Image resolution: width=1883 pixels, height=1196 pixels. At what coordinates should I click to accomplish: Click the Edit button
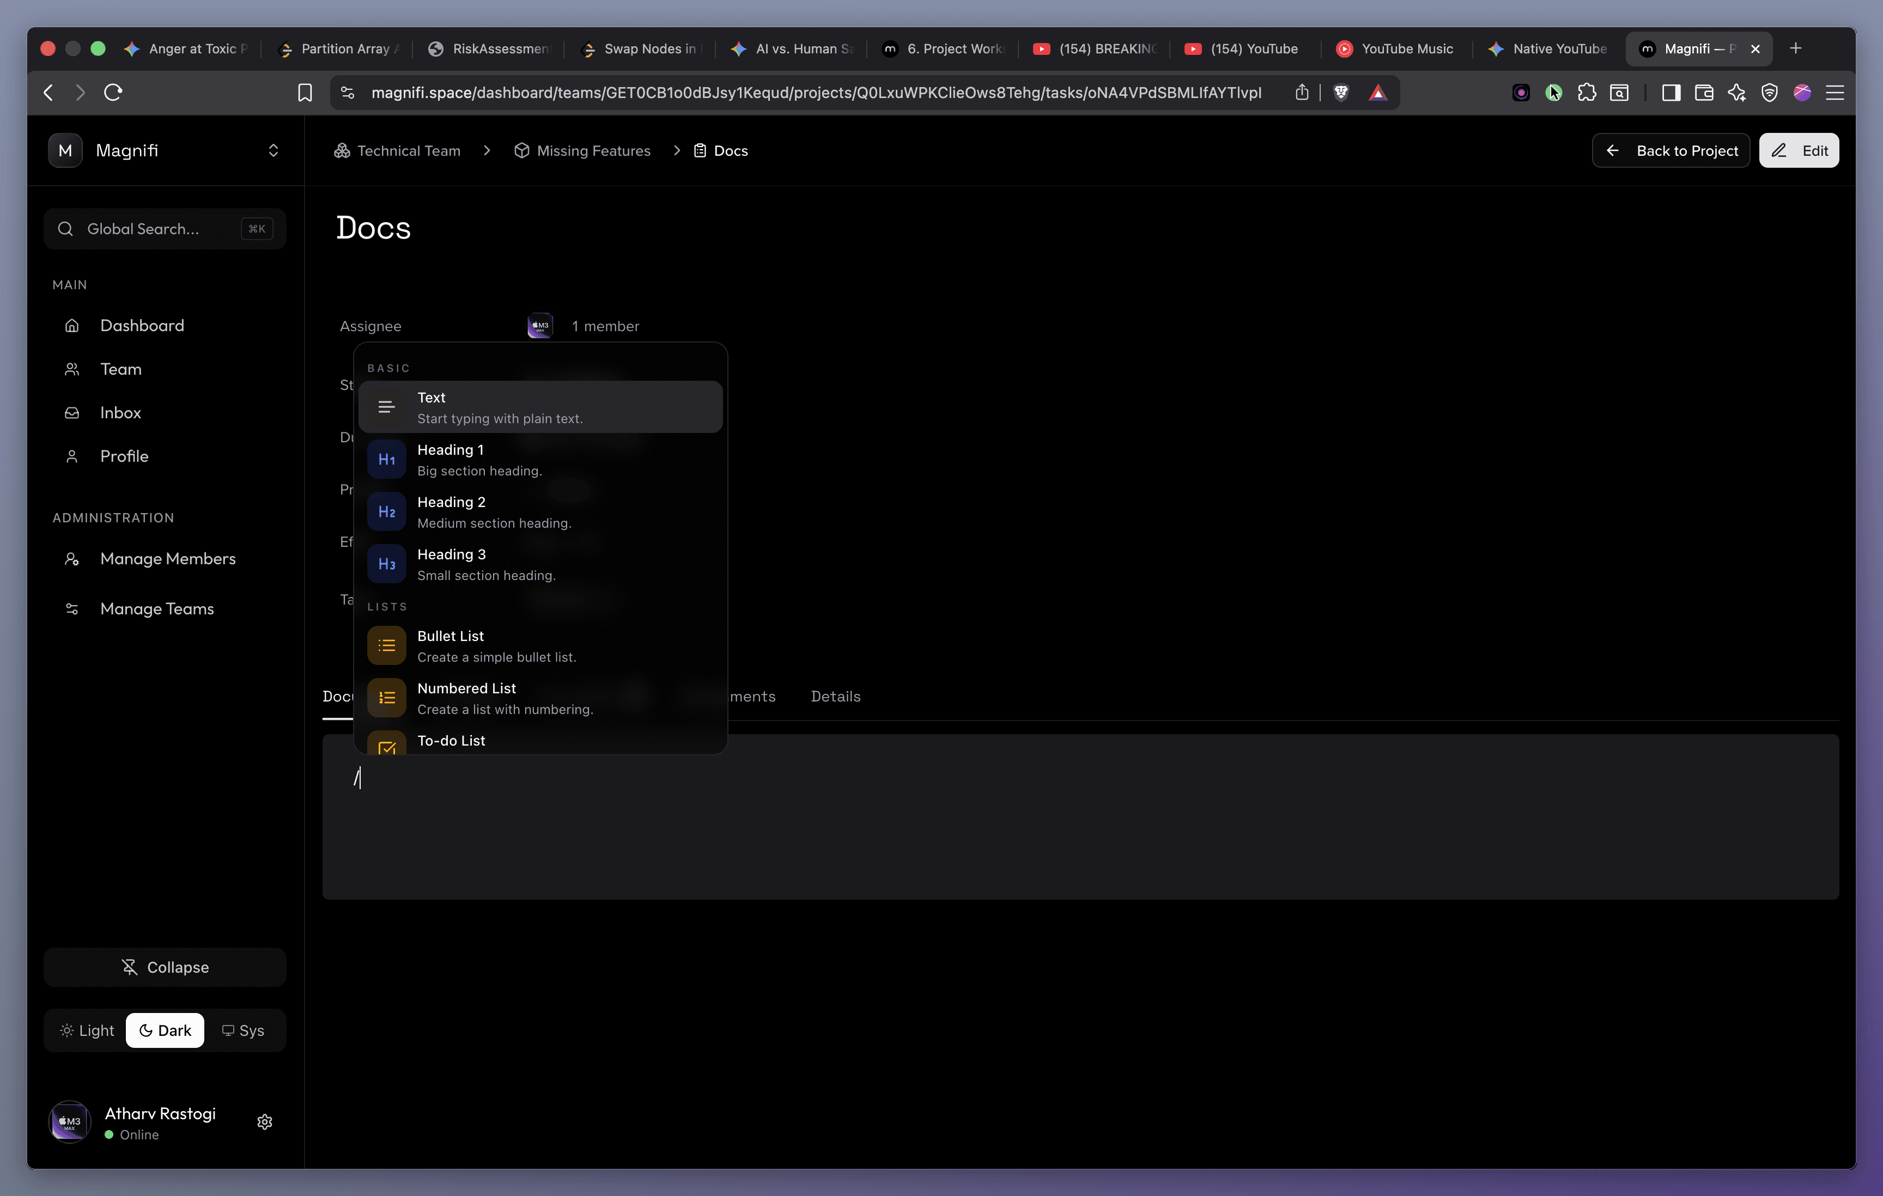tap(1799, 150)
